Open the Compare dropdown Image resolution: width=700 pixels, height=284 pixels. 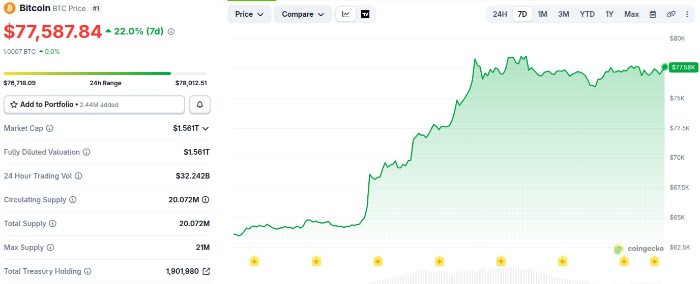[x=303, y=14]
